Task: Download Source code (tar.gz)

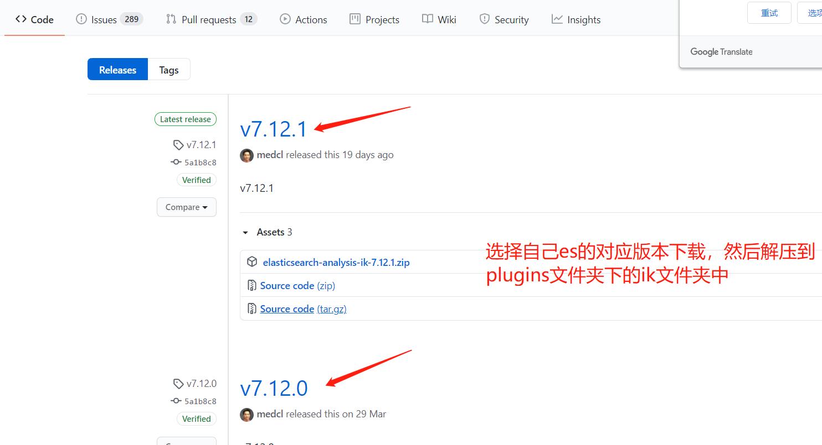Action: coord(304,309)
